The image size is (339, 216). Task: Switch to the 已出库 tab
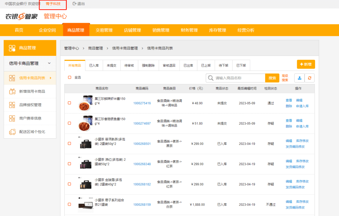point(188,65)
